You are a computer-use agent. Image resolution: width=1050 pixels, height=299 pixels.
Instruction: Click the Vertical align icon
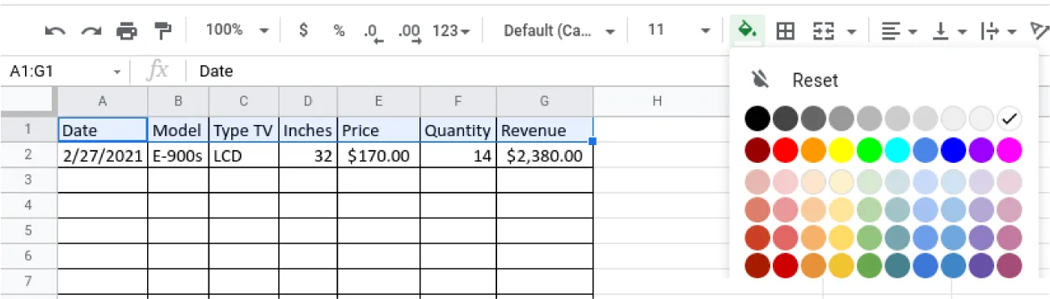(940, 31)
